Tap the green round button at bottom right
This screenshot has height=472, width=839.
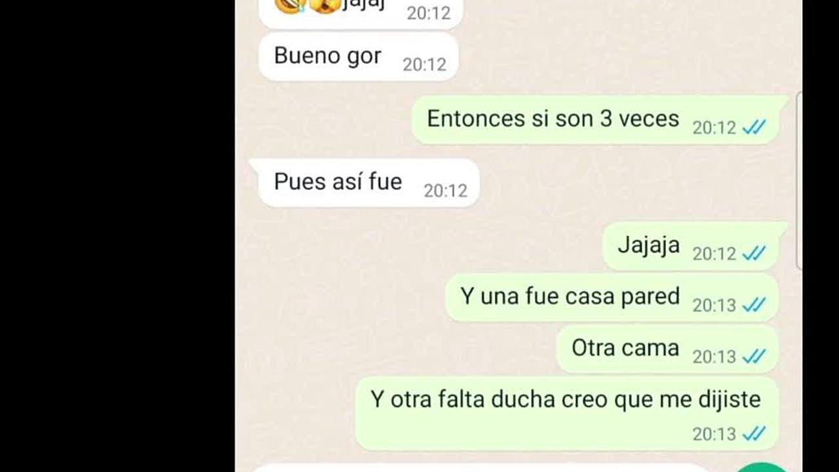[762, 467]
